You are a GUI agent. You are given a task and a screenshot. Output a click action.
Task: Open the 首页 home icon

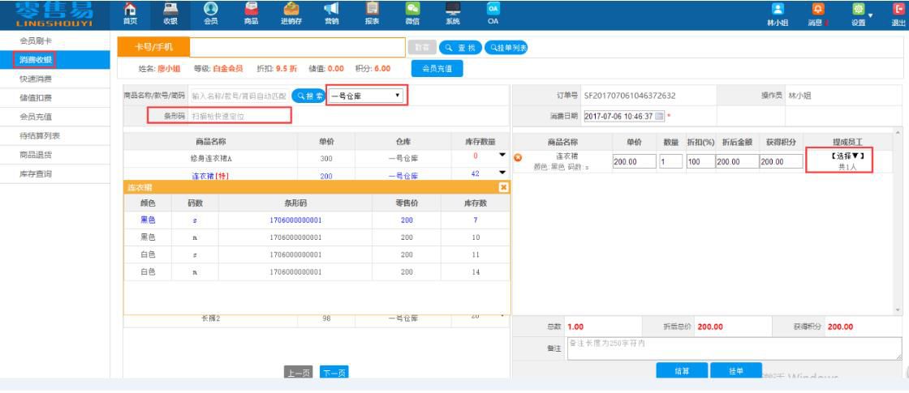[x=130, y=13]
